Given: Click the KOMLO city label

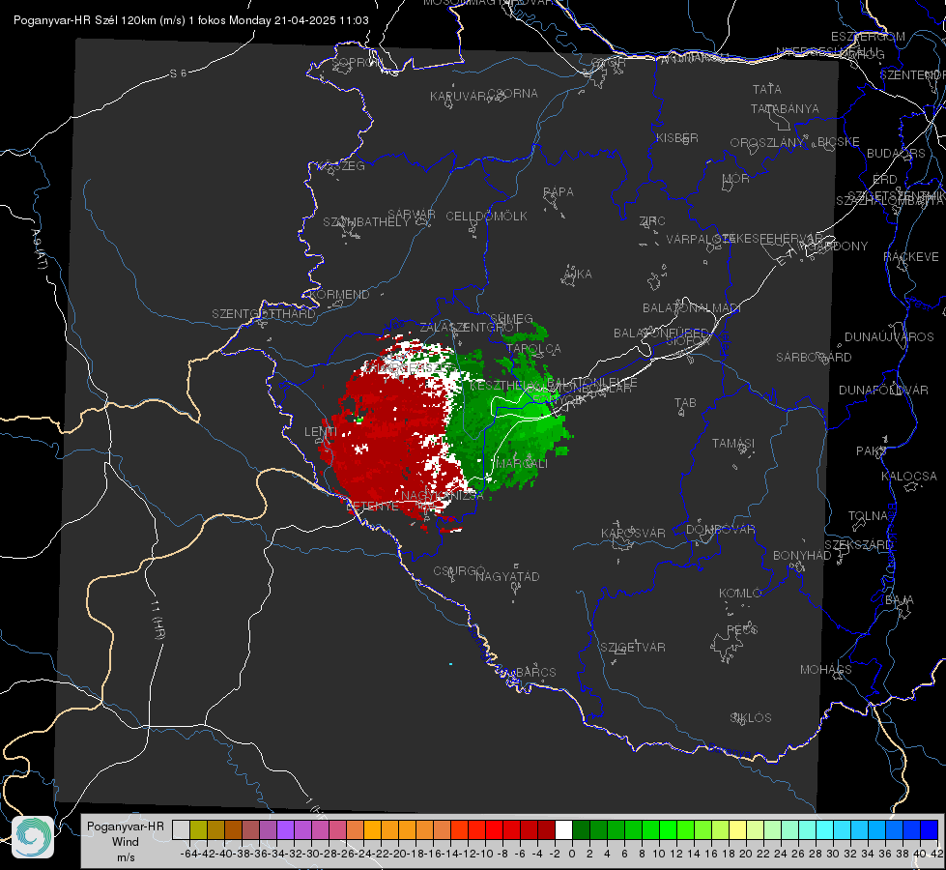Looking at the screenshot, I should (x=740, y=594).
